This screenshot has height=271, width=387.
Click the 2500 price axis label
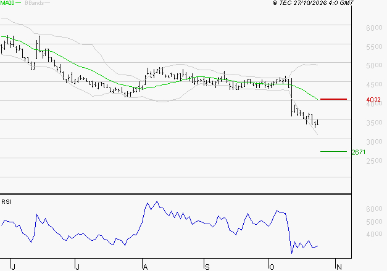tap(374, 161)
